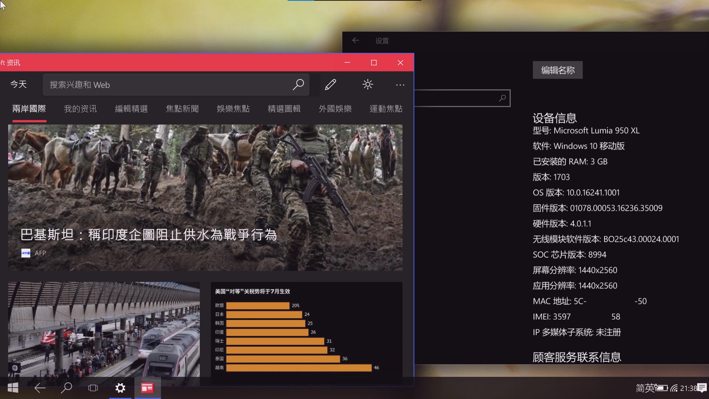
Task: Click the pencil edit icon
Action: 330,85
